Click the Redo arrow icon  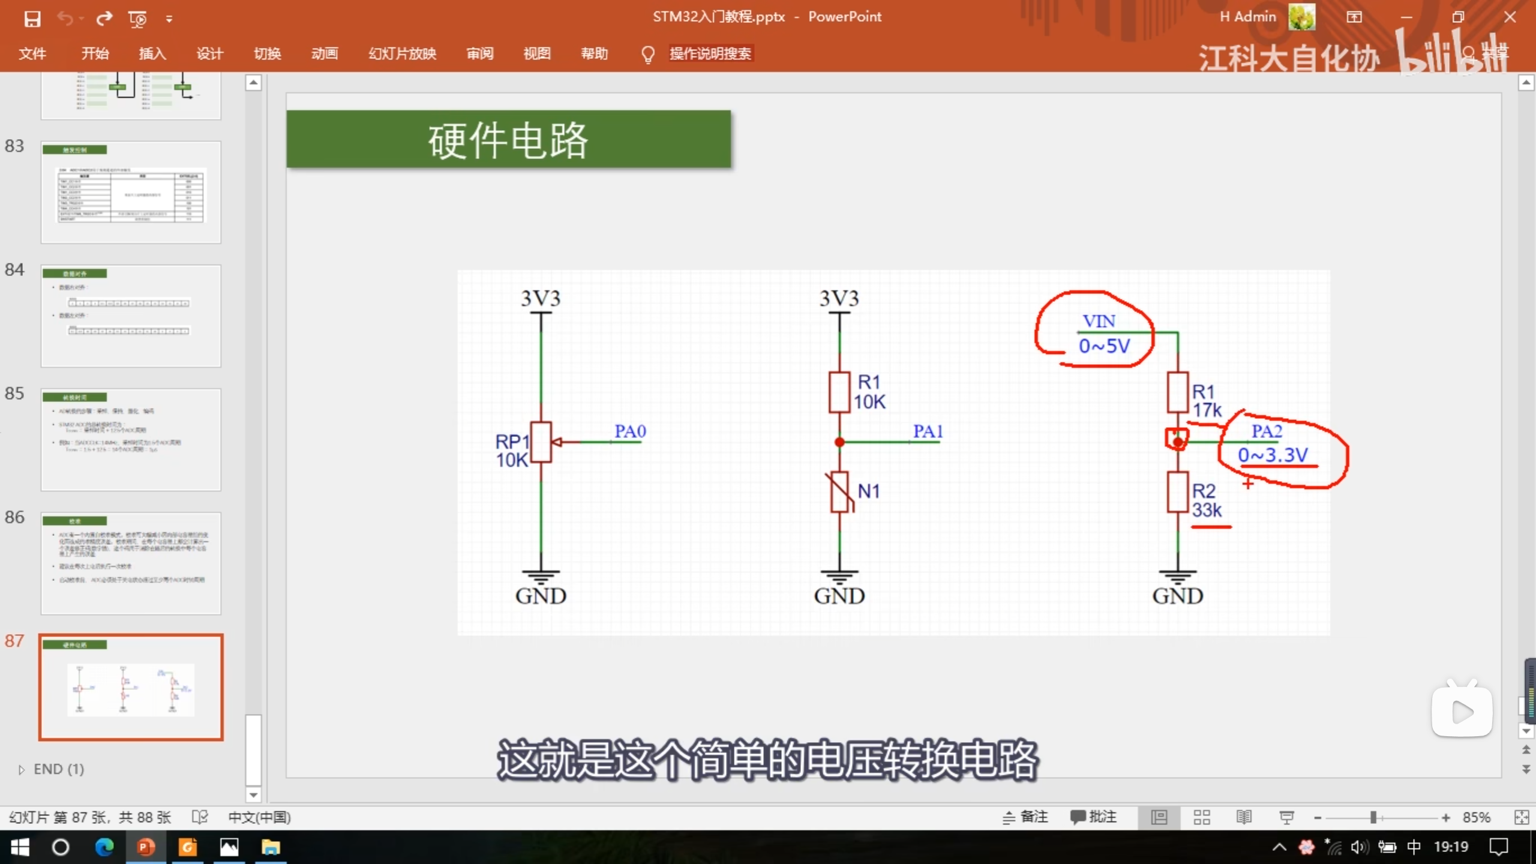(104, 19)
